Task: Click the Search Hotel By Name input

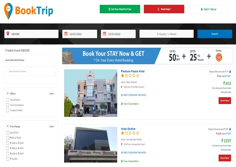Action: pyautogui.click(x=30, y=71)
